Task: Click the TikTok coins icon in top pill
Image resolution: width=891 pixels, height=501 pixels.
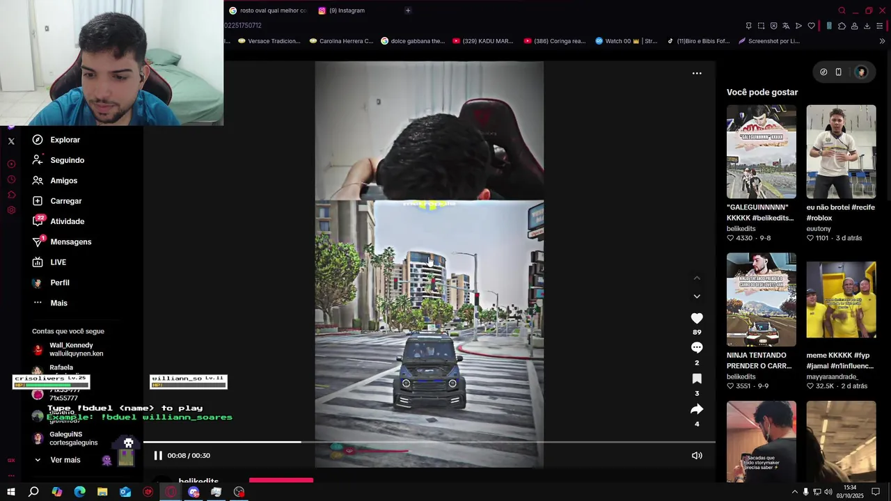Action: (x=823, y=72)
